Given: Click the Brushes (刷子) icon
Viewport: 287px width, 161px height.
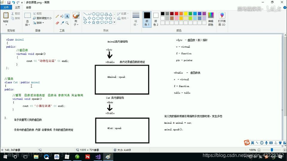Looking at the screenshot, I should point(76,15).
